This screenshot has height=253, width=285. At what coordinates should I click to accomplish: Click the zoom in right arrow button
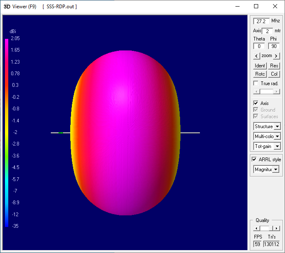point(277,56)
